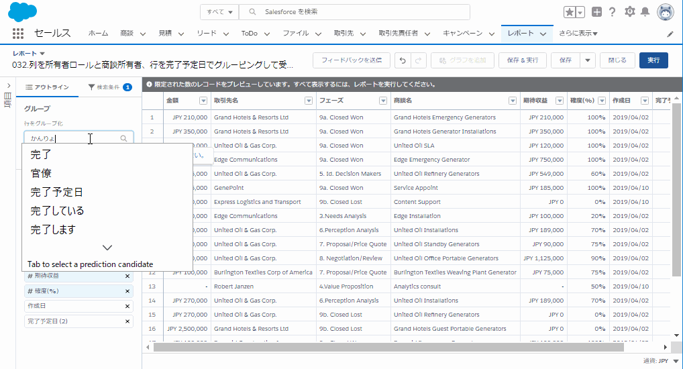Click the Salesforce search box
683x369 pixels.
click(x=355, y=12)
